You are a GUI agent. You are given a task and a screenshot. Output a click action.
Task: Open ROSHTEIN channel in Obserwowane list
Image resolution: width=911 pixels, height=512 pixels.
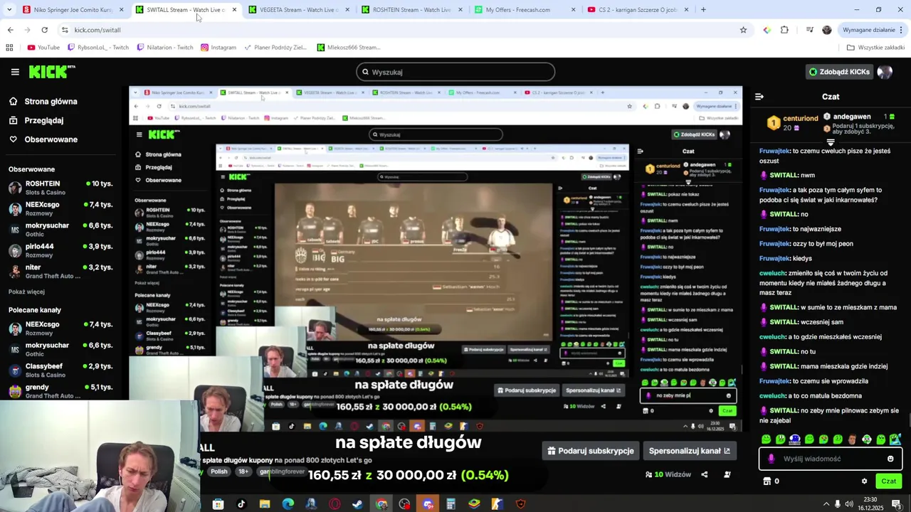tap(60, 187)
